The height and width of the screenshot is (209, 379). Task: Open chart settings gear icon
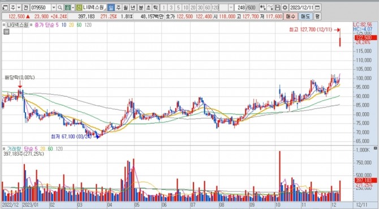click(285, 8)
